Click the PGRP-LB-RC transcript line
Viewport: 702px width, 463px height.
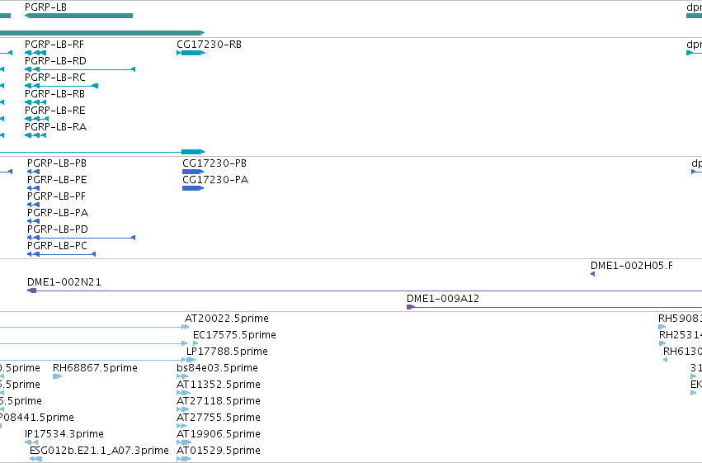pyautogui.click(x=61, y=86)
